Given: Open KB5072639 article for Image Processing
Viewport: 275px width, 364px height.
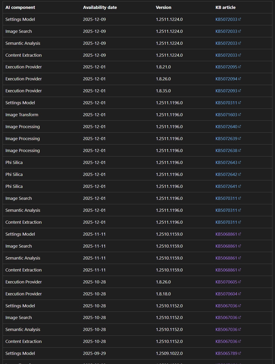Looking at the screenshot, I should point(226,139).
